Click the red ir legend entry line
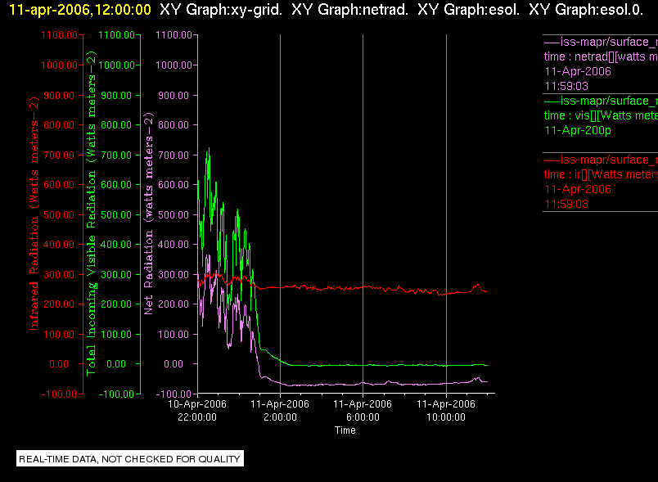This screenshot has width=658, height=482. point(601,160)
